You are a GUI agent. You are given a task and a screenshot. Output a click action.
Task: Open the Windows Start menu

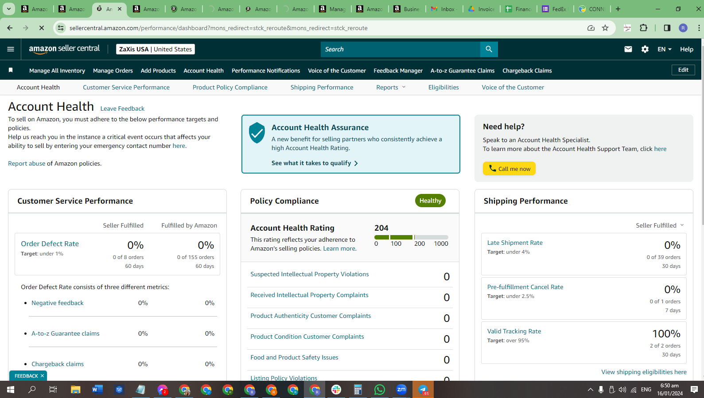pyautogui.click(x=11, y=390)
